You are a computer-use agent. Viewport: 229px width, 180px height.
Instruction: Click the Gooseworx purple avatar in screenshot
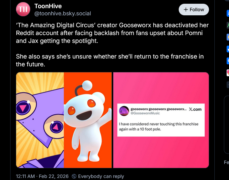124,111
